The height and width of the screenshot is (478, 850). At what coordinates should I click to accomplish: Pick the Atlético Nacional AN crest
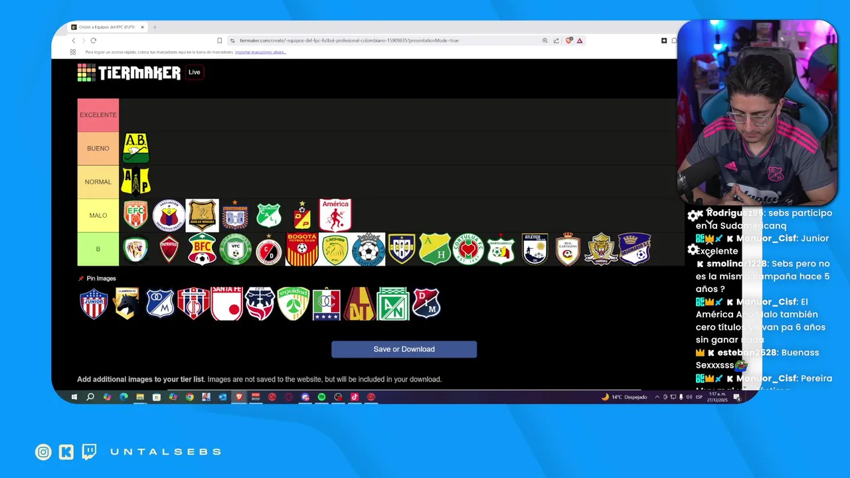[x=393, y=304]
